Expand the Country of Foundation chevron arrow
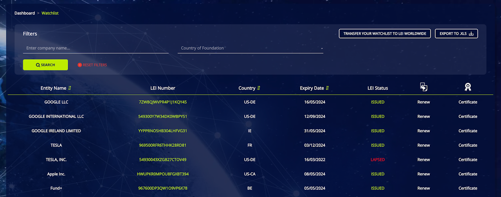Screen dimensions: 501x197 coord(322,49)
